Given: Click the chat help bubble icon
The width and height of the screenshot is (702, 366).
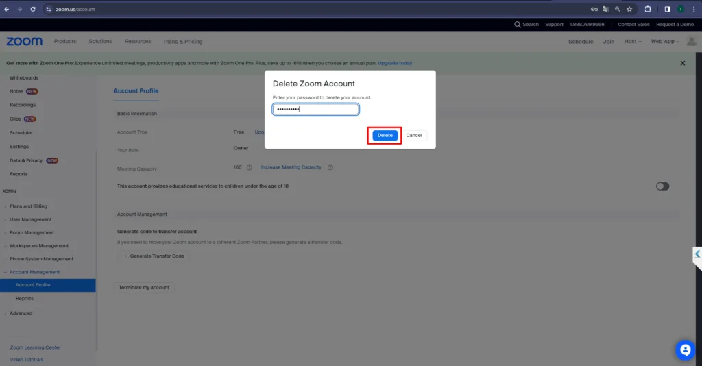Looking at the screenshot, I should coord(685,350).
